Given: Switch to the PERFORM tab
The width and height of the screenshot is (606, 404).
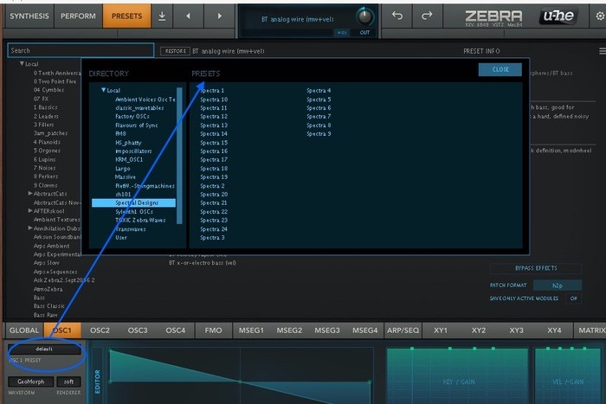Looking at the screenshot, I should pyautogui.click(x=78, y=16).
